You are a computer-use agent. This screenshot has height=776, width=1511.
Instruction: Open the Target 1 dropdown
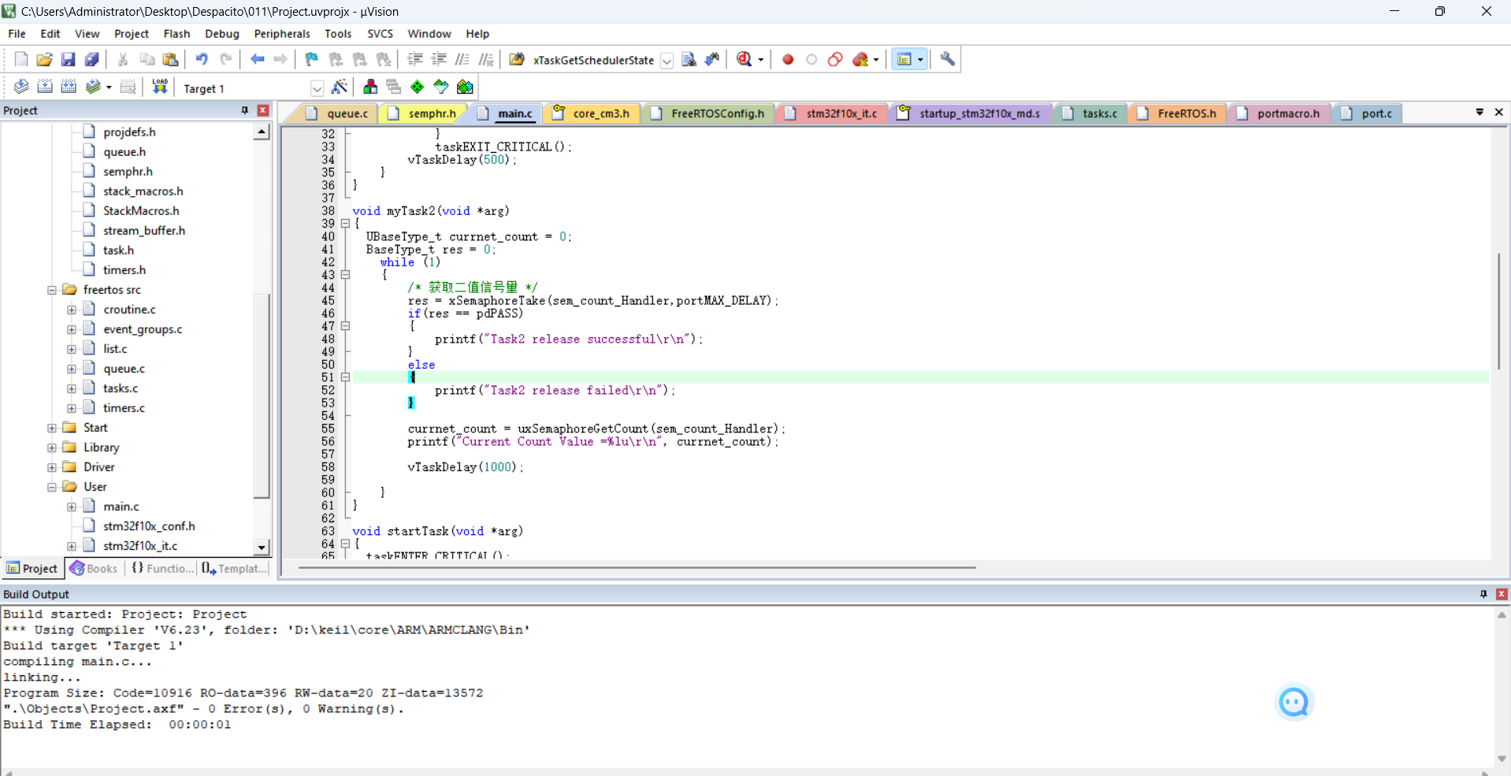pos(317,88)
